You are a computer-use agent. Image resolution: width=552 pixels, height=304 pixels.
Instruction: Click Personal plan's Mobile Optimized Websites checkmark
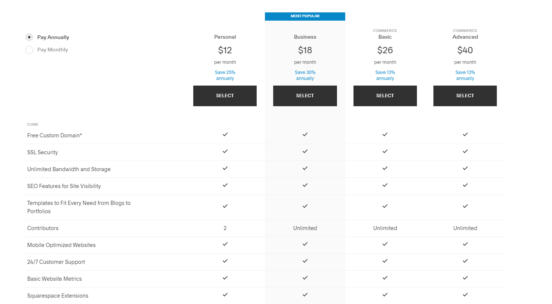click(x=225, y=244)
